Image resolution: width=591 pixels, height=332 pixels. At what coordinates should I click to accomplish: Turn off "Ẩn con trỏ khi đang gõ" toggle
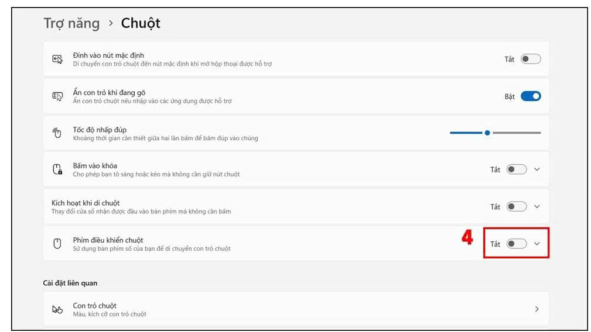coord(531,96)
